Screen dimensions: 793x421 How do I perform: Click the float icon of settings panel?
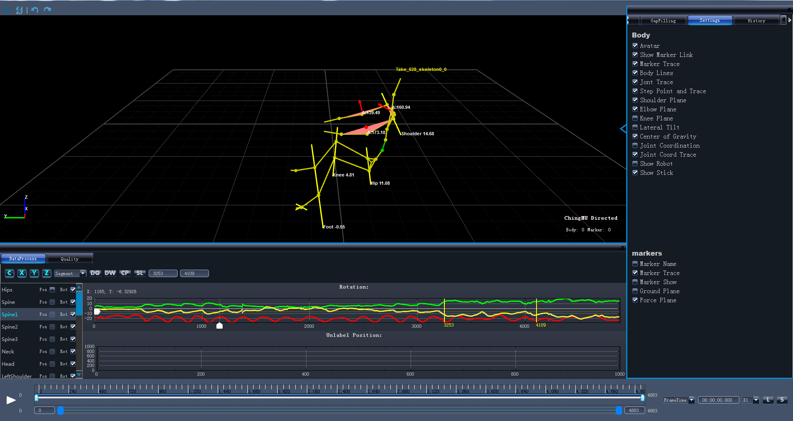click(x=789, y=9)
